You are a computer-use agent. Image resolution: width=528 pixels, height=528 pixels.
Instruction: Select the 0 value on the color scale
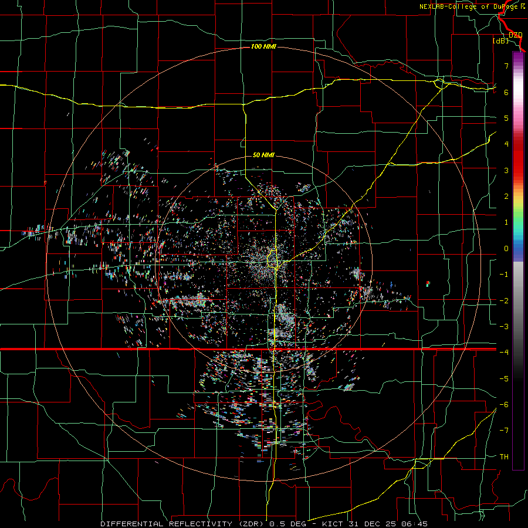pos(506,249)
